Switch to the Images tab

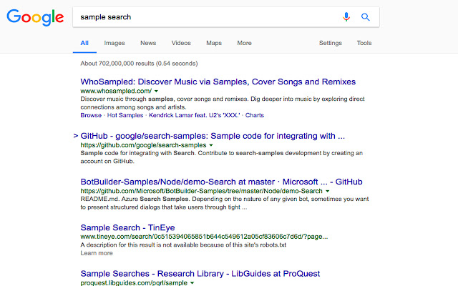pos(114,43)
